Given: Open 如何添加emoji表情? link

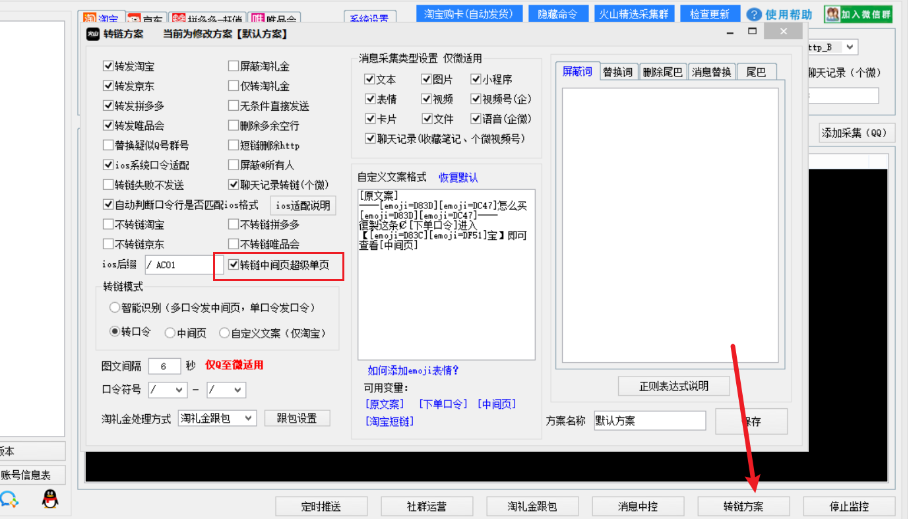Looking at the screenshot, I should coord(414,371).
